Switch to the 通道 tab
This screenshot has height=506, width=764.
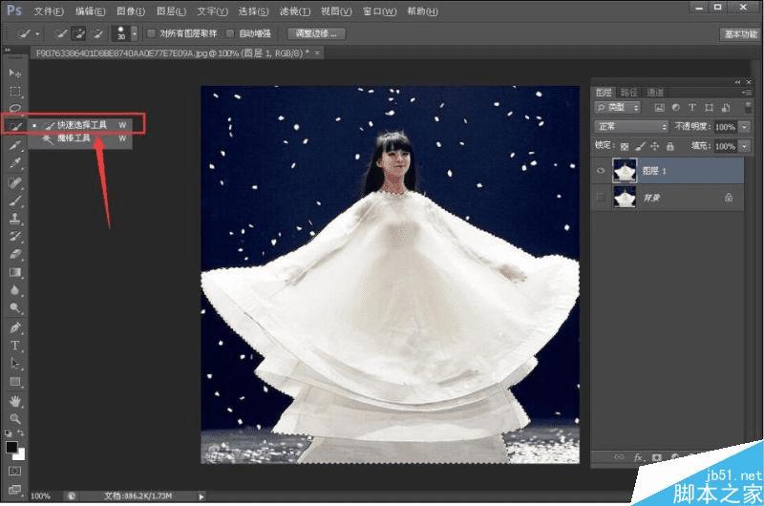tap(655, 93)
